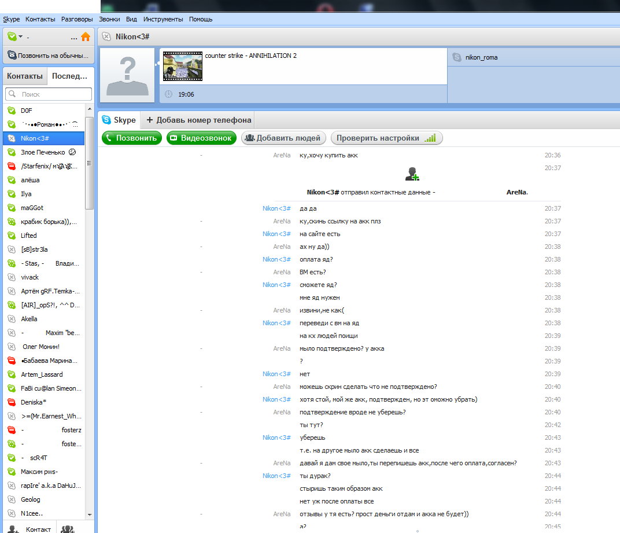
Task: Open contact Ilya
Action: 43,194
